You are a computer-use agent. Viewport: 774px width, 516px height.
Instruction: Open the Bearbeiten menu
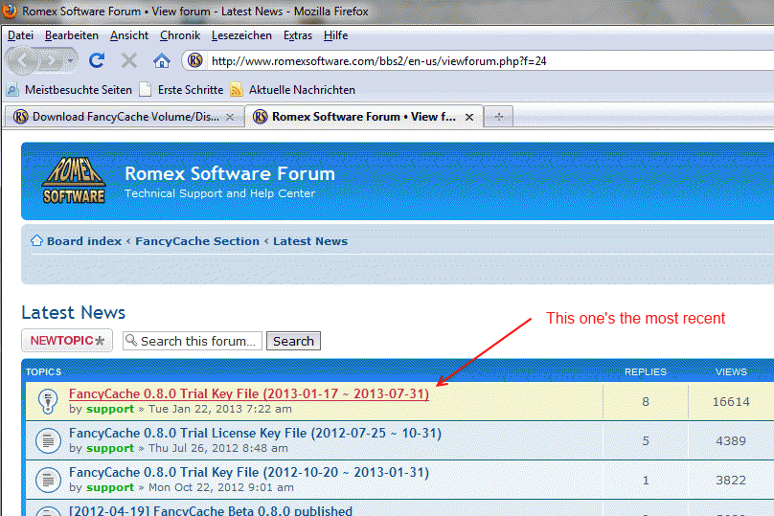click(72, 35)
